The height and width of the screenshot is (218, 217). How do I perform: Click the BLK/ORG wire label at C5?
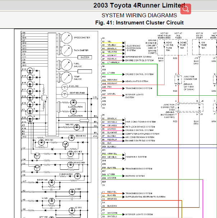pyautogui.click(x=112, y=206)
